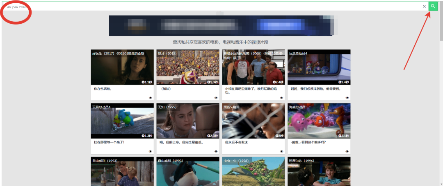
Task: Click the caption '哦，我的上帝。我完全是傻瓜。'
Action: tap(182, 142)
